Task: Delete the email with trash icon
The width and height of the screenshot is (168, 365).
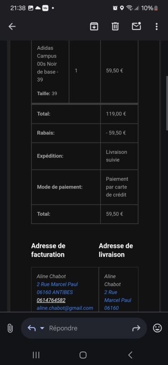Action: tap(115, 26)
